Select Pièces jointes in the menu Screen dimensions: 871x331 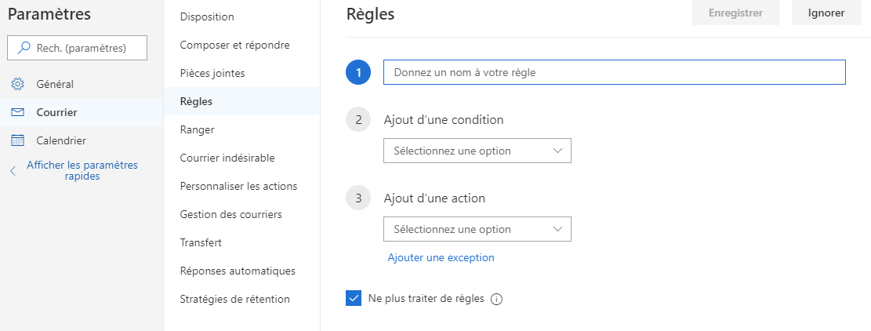pos(212,73)
